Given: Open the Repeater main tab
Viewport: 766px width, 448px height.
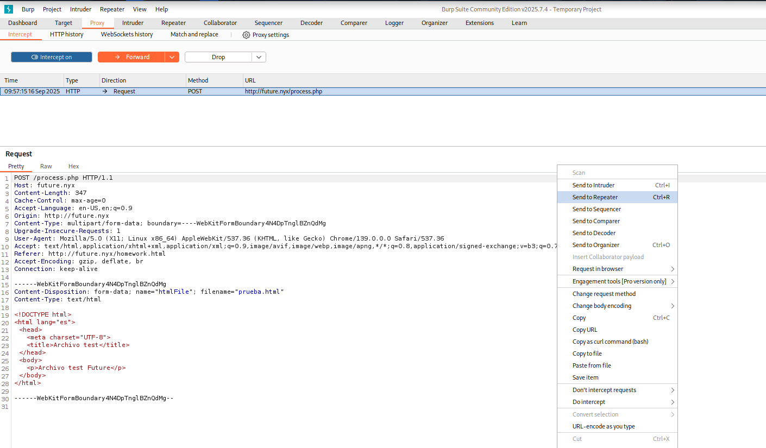Looking at the screenshot, I should point(173,23).
